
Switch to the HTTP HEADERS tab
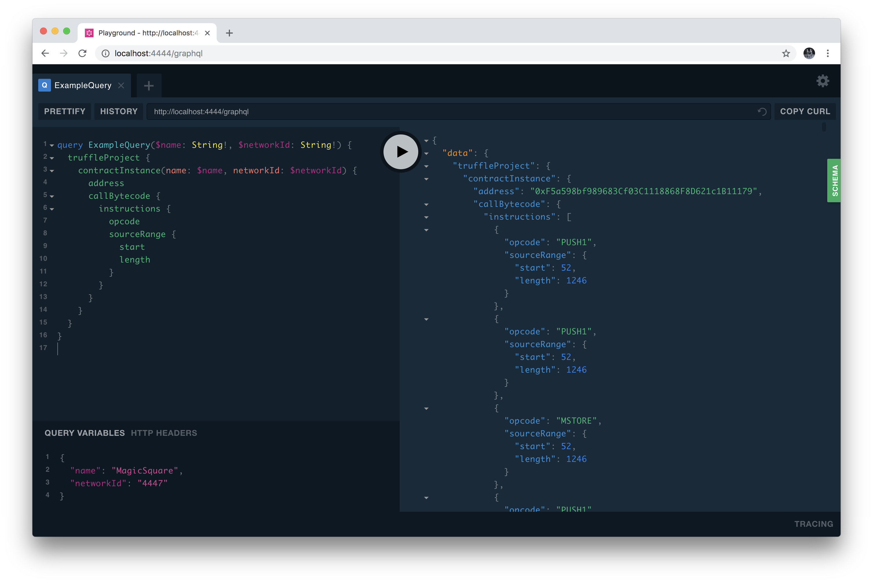[164, 433]
